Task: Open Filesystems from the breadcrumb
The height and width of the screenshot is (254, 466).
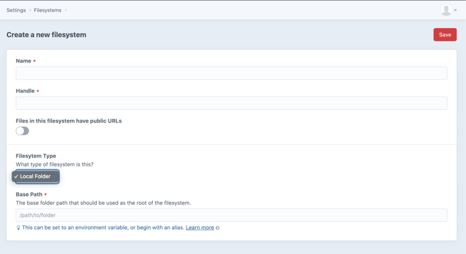Action: click(x=48, y=10)
